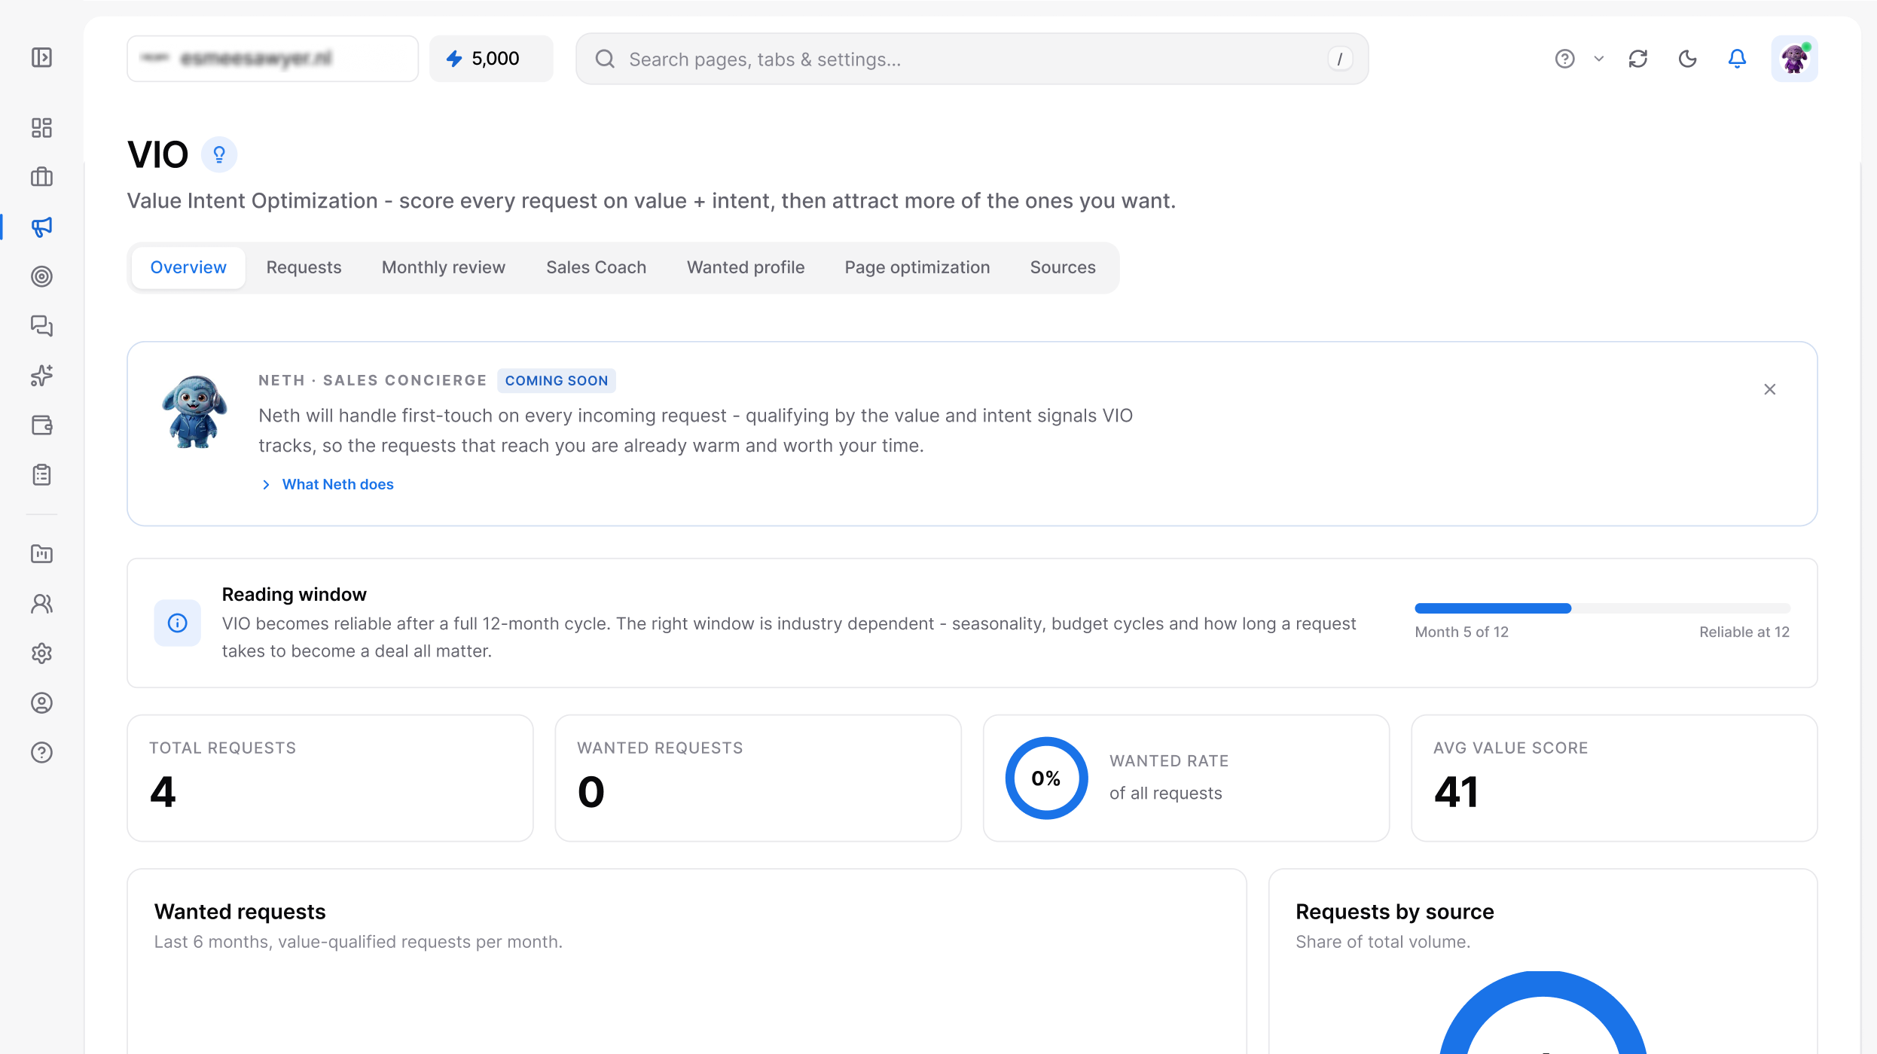Dismiss the Neth Sales Concierge banner
The image size is (1877, 1054).
point(1770,389)
